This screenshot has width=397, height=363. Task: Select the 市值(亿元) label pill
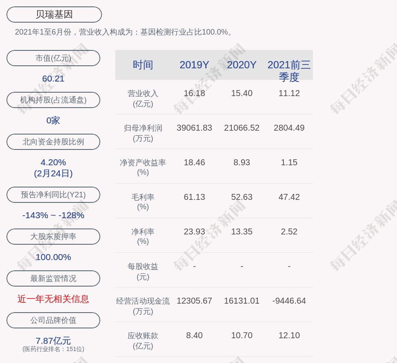(x=53, y=58)
